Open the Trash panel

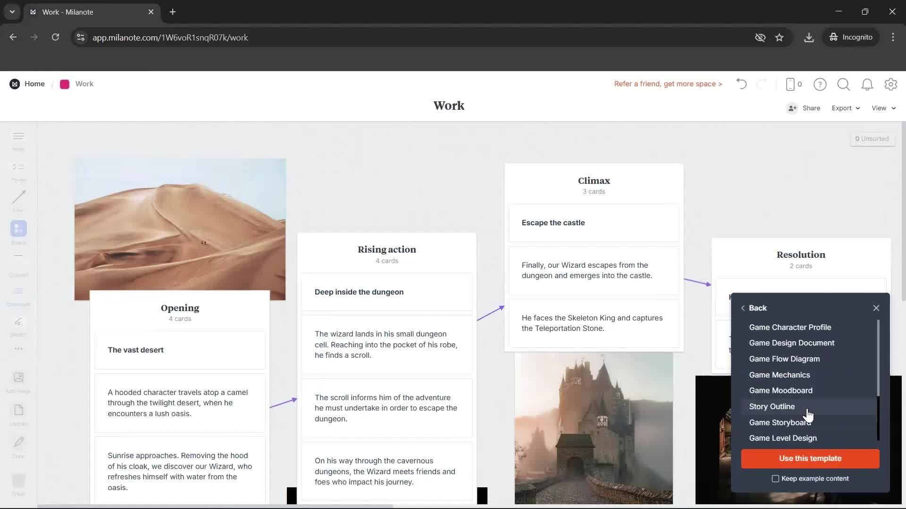click(x=18, y=484)
